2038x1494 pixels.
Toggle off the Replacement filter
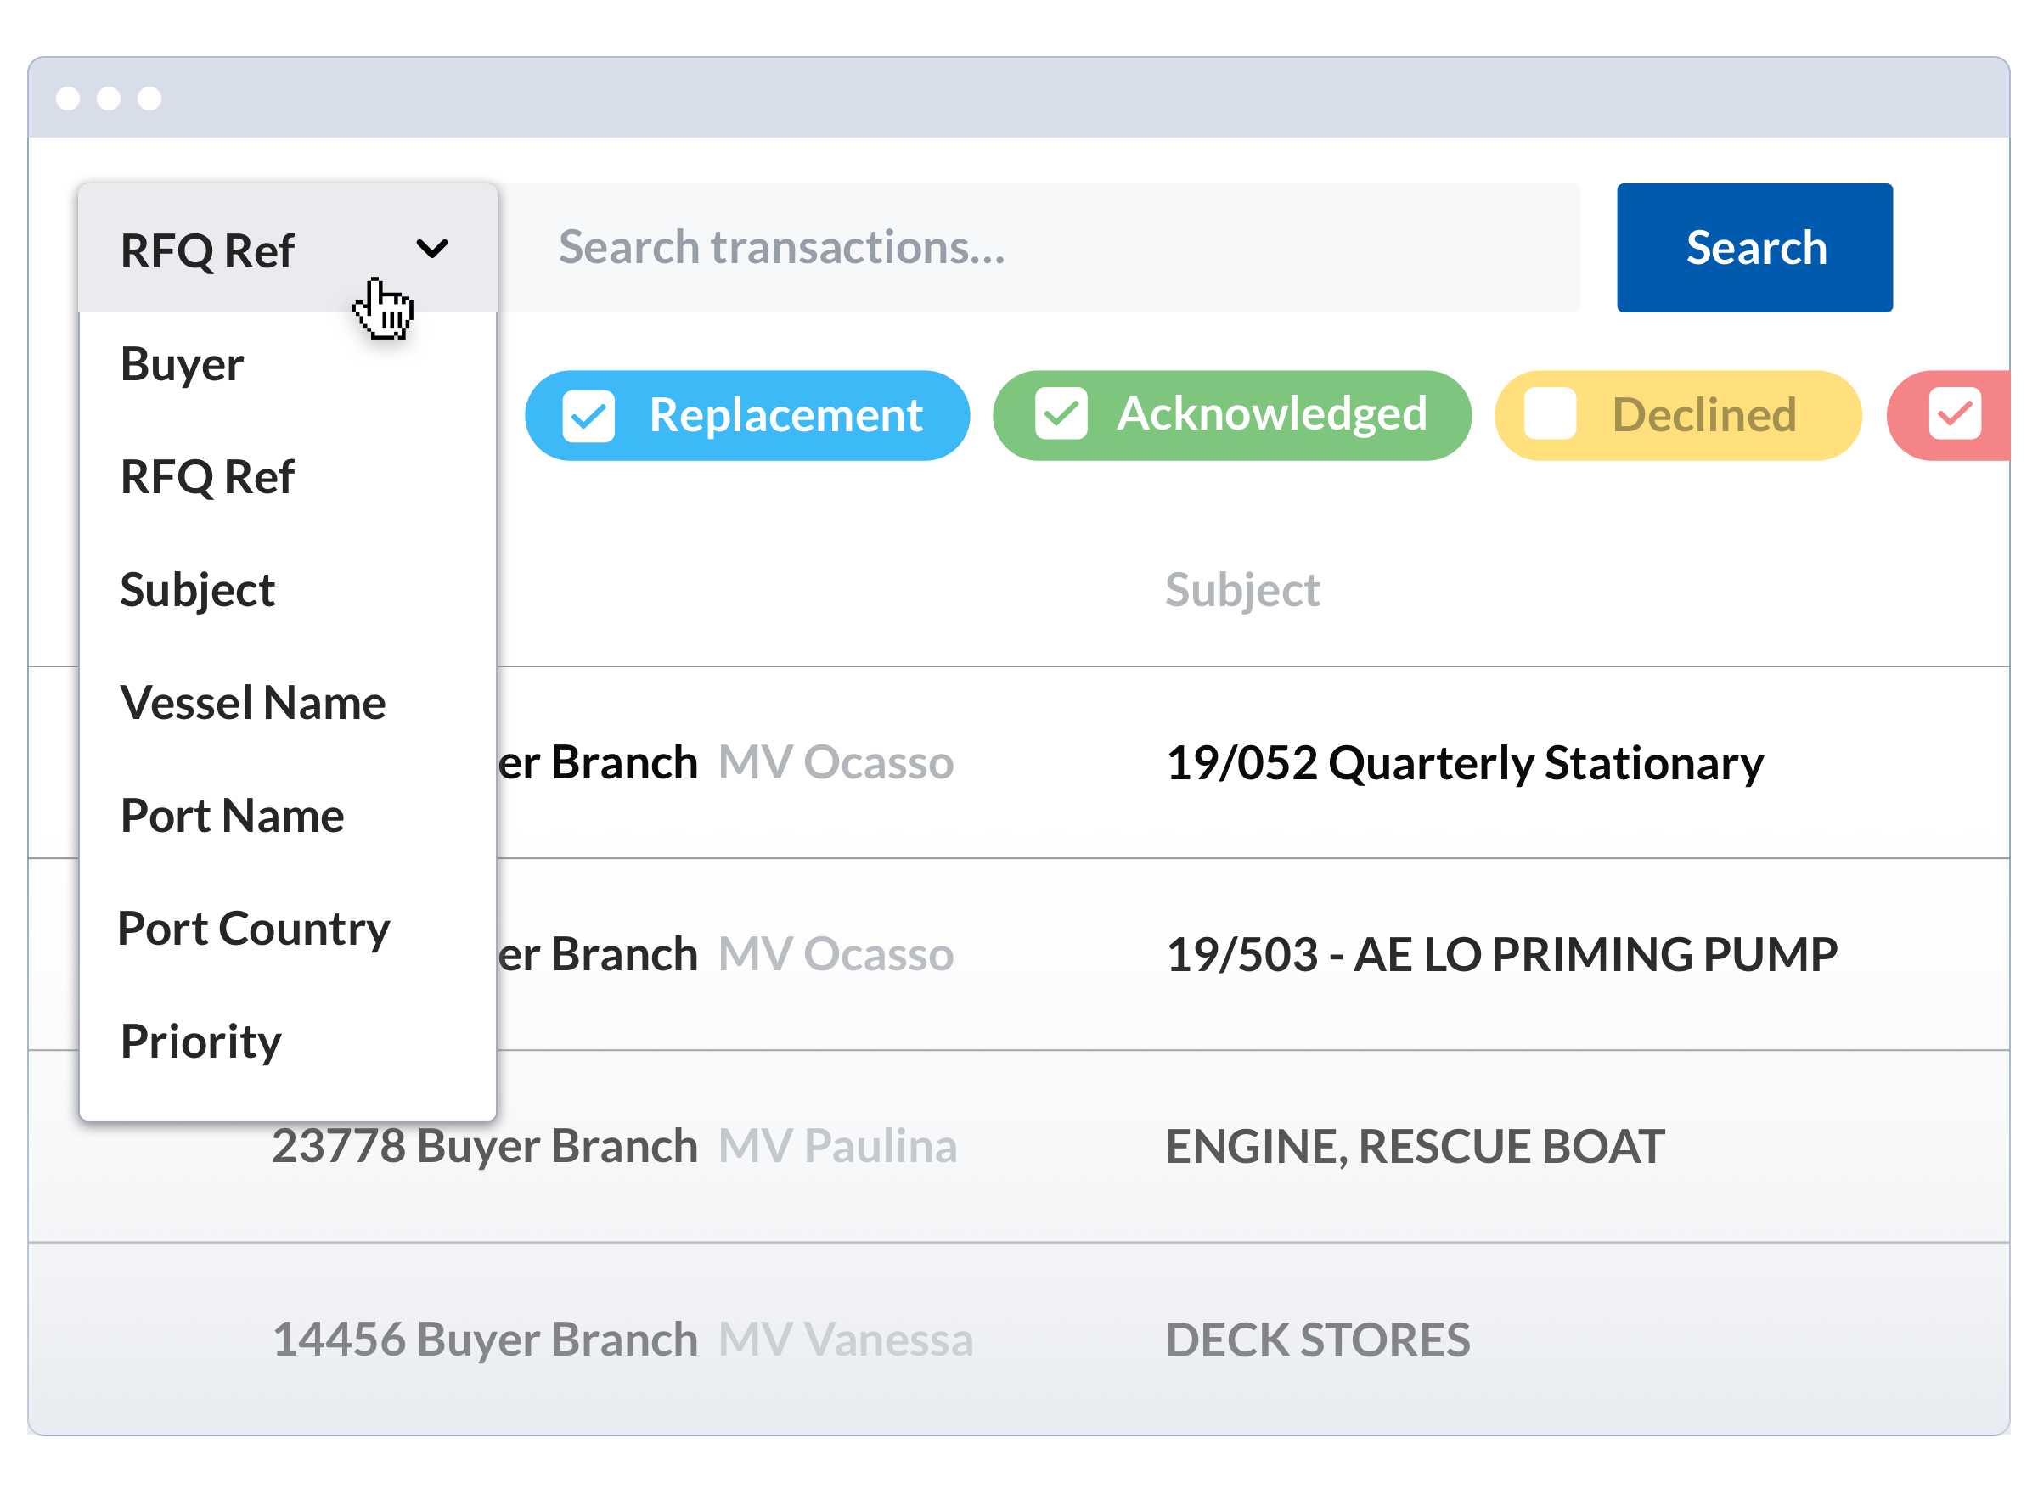pos(746,415)
